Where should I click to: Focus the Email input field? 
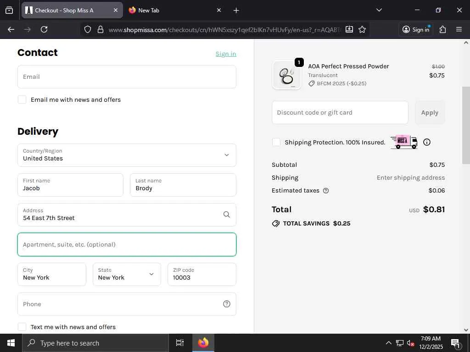click(x=127, y=77)
